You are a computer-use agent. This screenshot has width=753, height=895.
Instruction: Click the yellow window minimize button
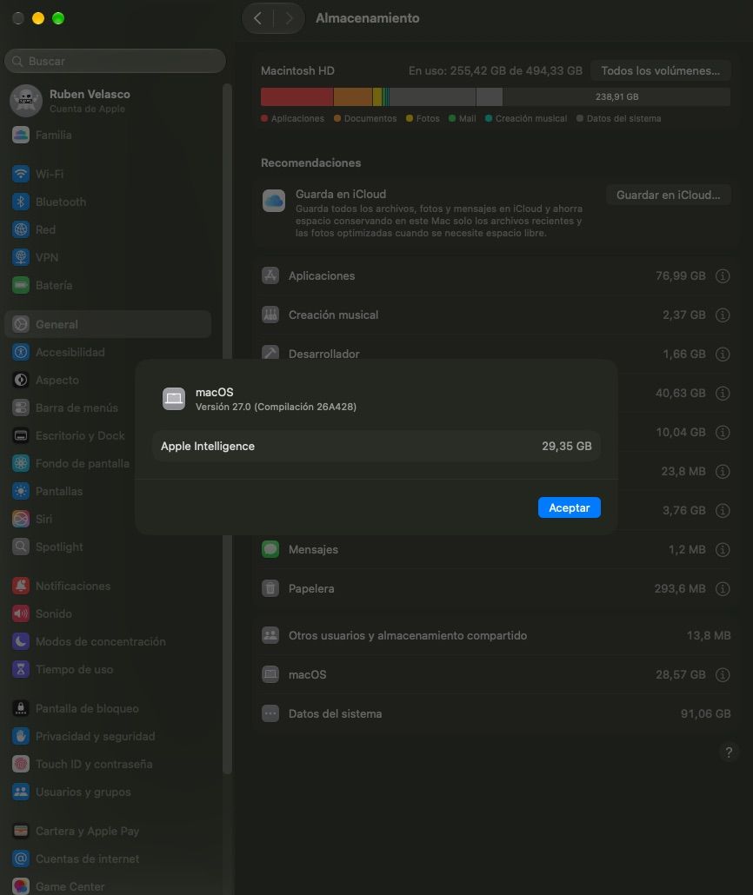pyautogui.click(x=38, y=18)
